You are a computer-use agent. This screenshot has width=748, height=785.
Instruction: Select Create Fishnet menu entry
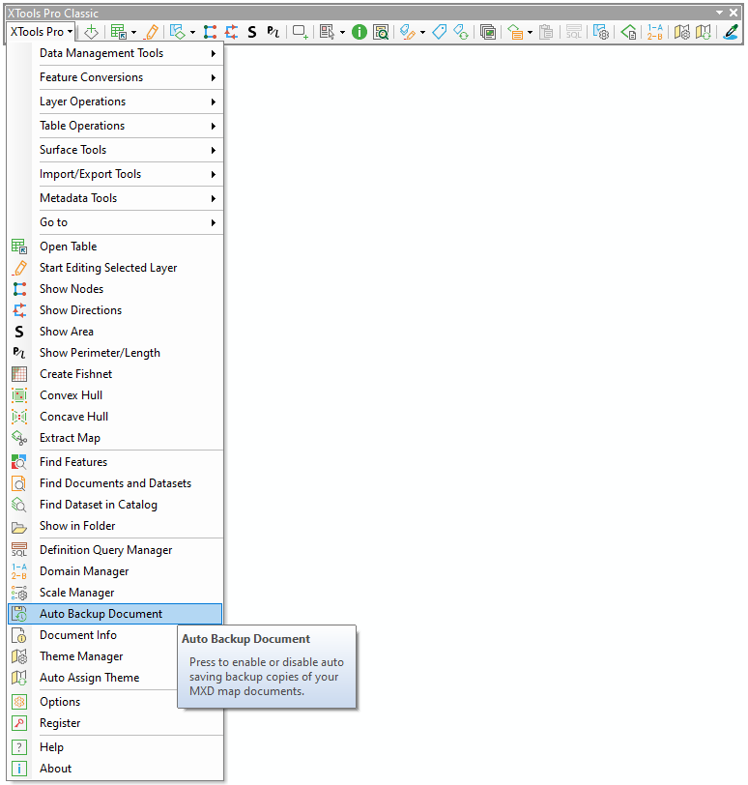click(x=115, y=374)
